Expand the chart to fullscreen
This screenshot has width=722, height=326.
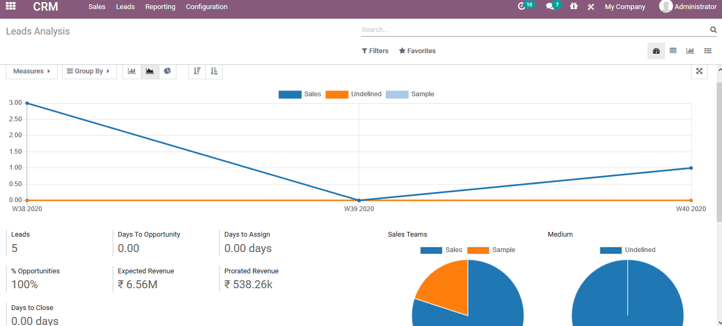tap(699, 71)
